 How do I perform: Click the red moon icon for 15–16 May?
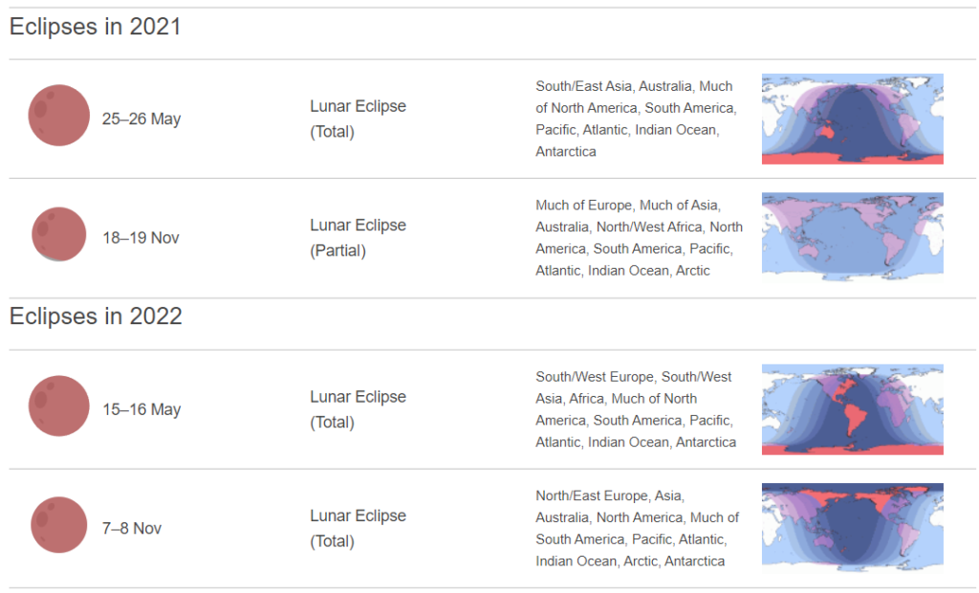58,406
